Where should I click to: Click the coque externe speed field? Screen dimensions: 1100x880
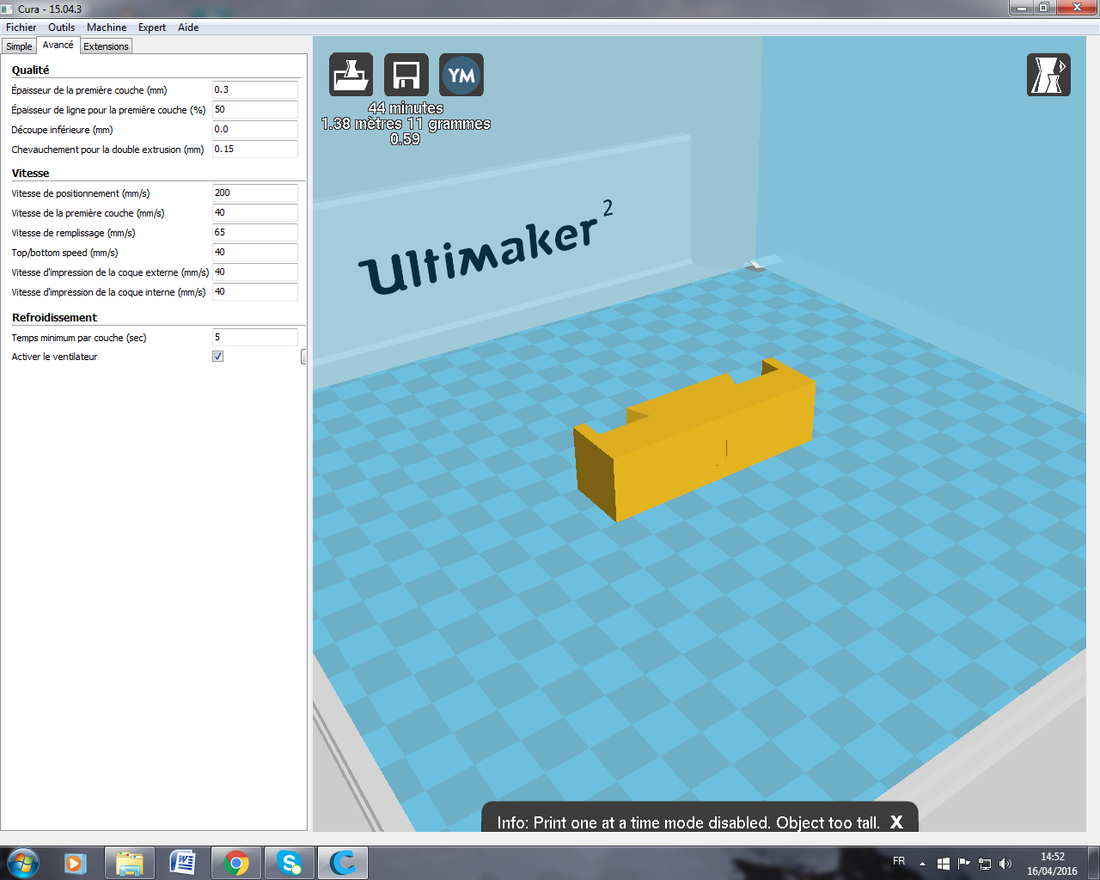coord(255,272)
